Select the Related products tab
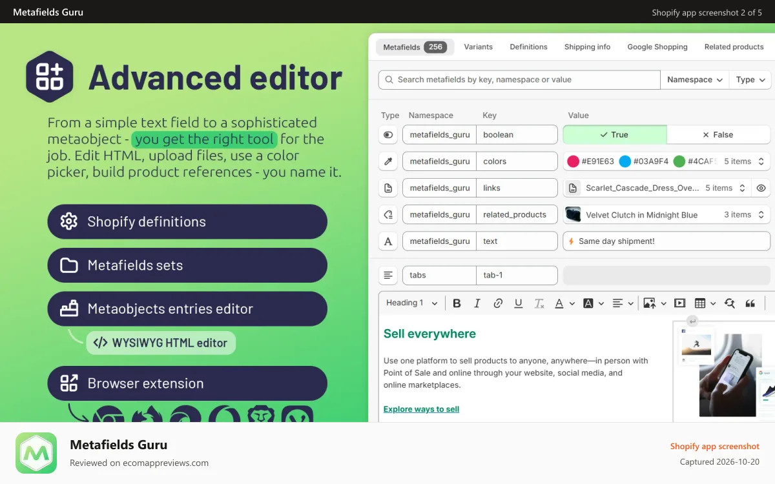Screen dimensions: 775x484 734,47
